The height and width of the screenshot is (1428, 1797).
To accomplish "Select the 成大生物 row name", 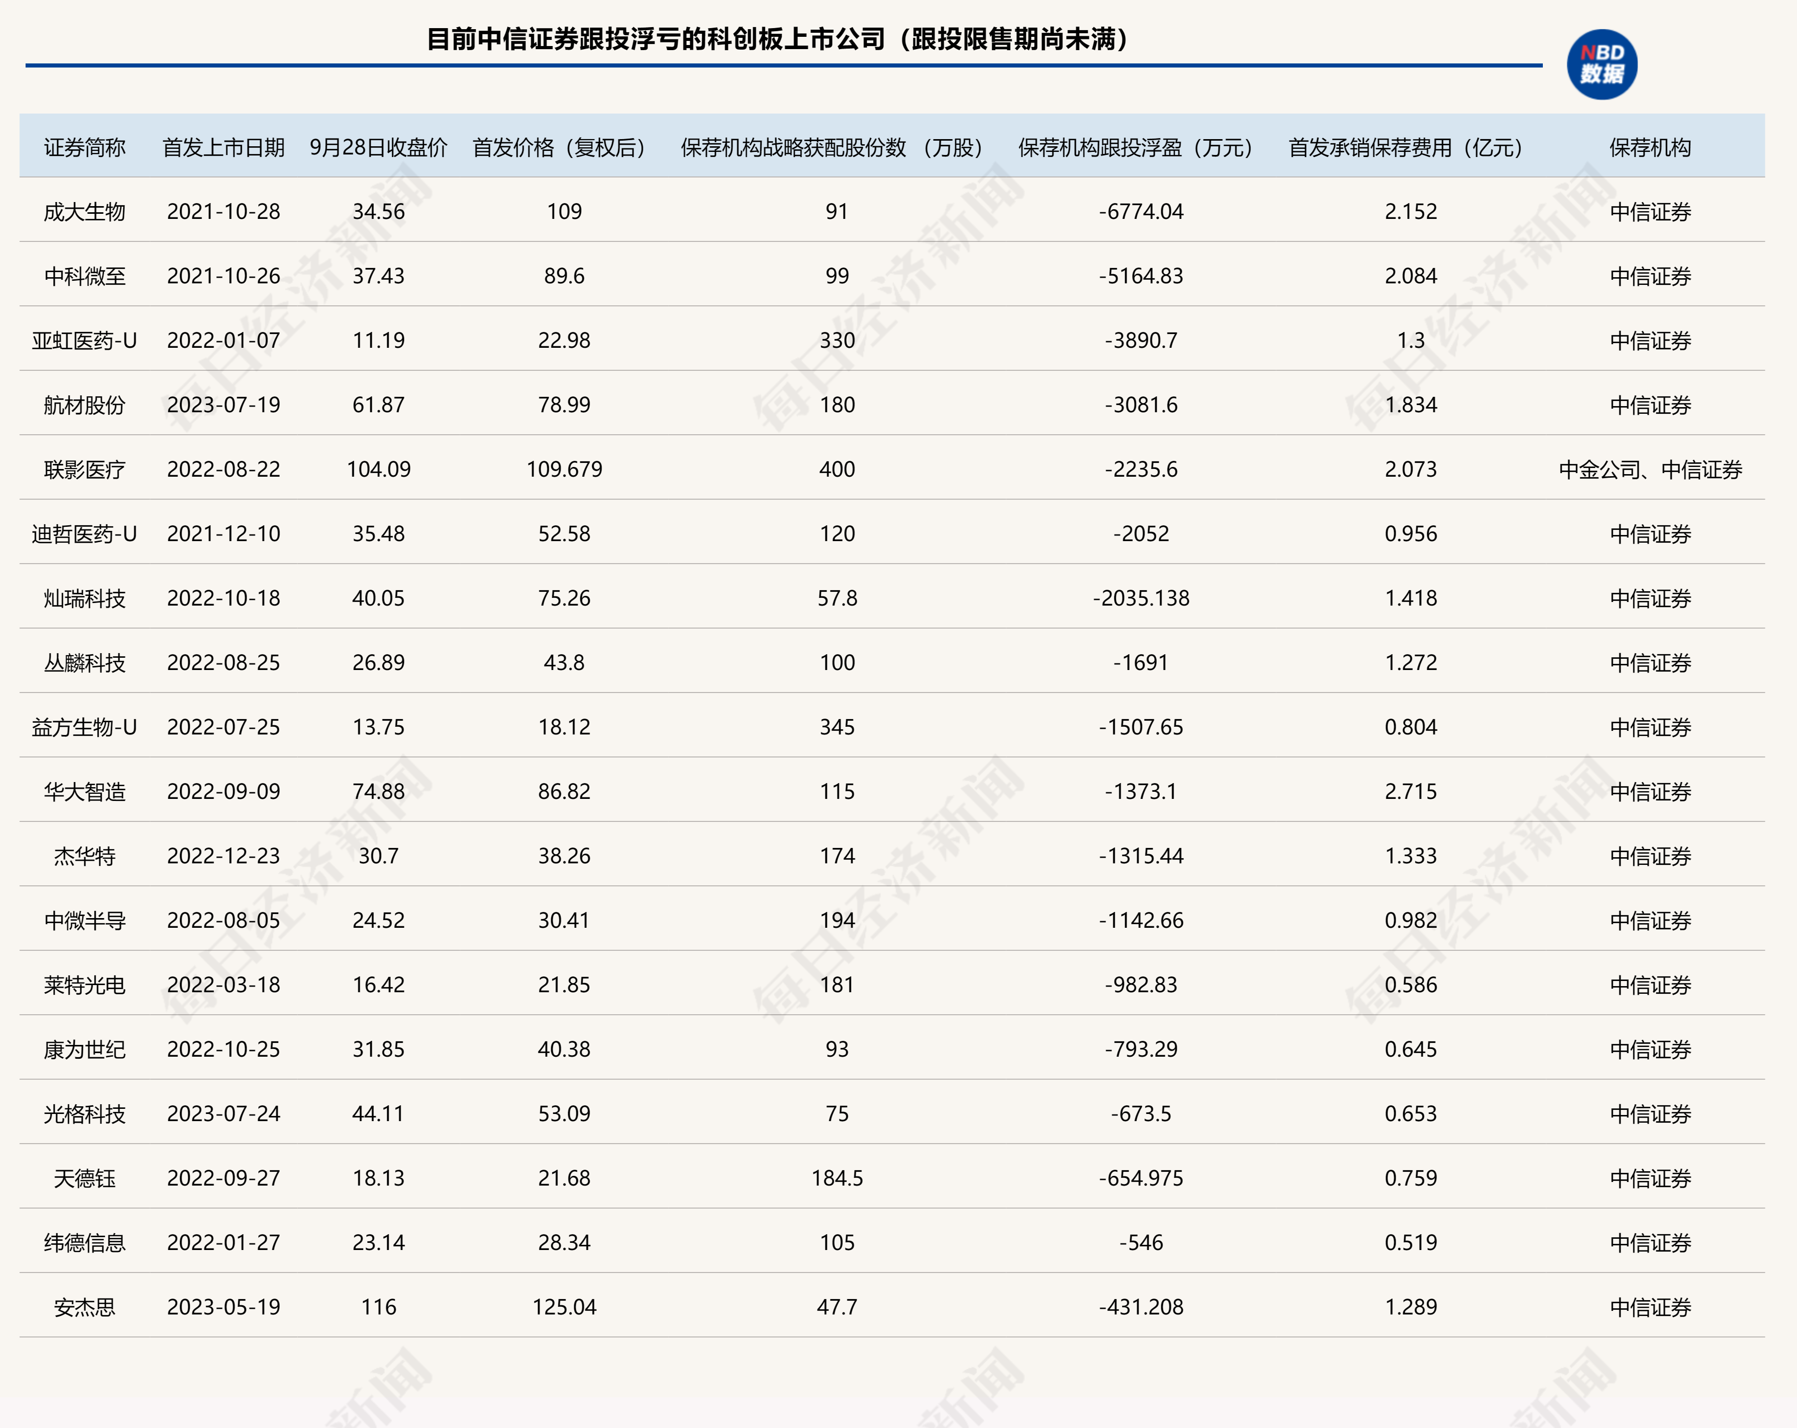I will (x=84, y=212).
